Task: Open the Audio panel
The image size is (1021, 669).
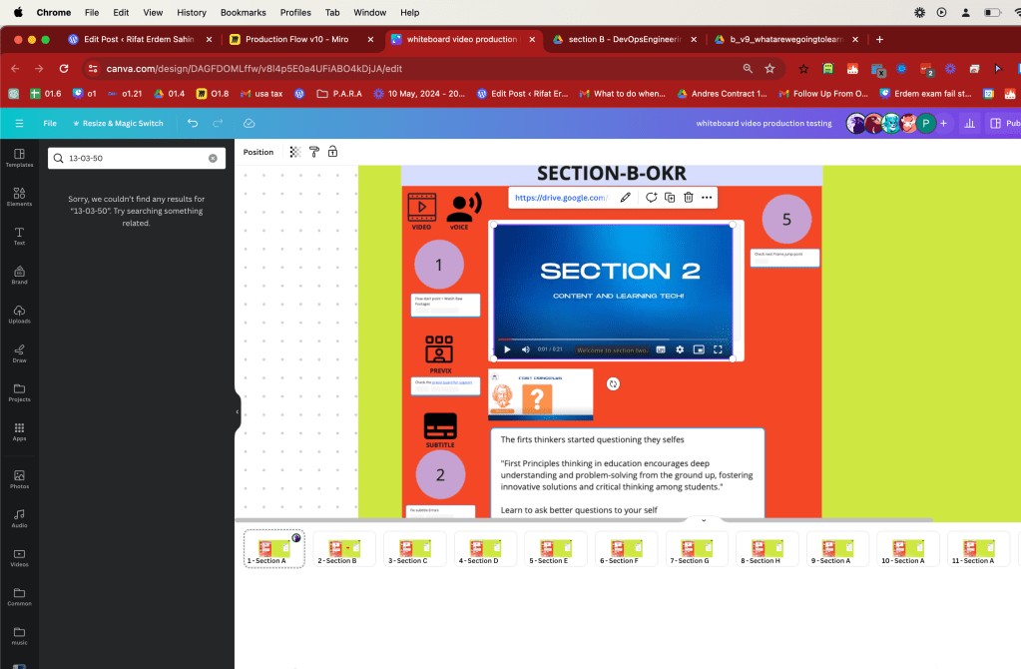Action: coord(20,518)
